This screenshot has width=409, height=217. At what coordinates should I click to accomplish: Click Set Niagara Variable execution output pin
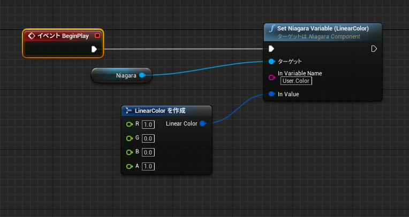point(374,49)
